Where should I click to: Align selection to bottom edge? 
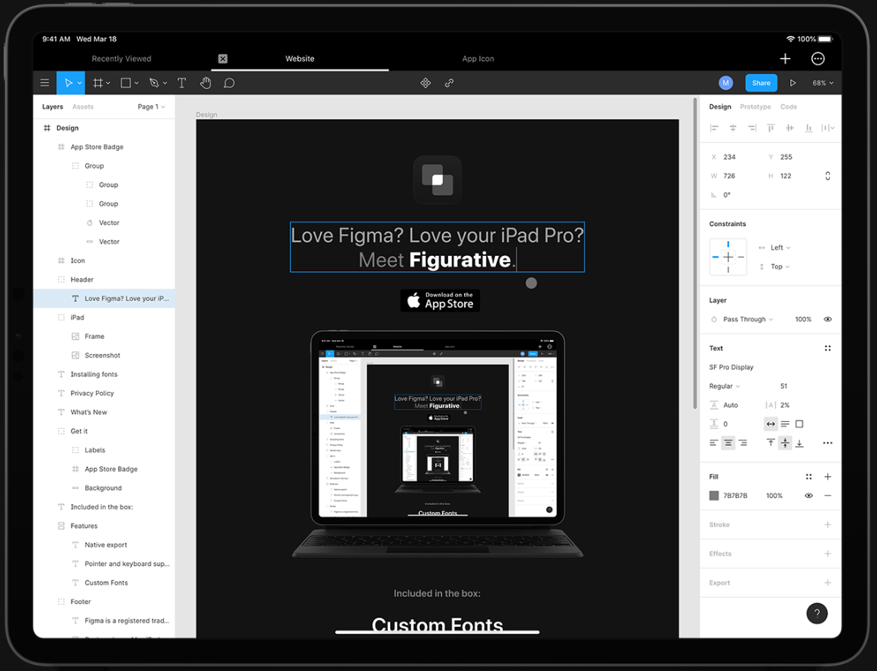coord(808,128)
